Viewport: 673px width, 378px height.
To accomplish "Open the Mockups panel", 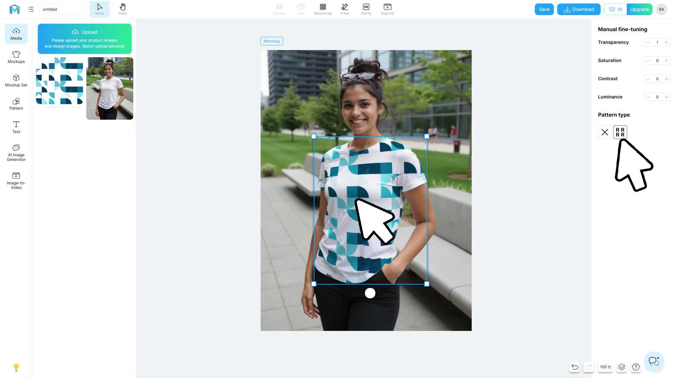I will [16, 57].
